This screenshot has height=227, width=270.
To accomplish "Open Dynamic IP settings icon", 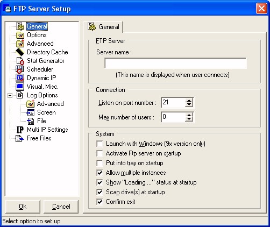I will (x=20, y=78).
